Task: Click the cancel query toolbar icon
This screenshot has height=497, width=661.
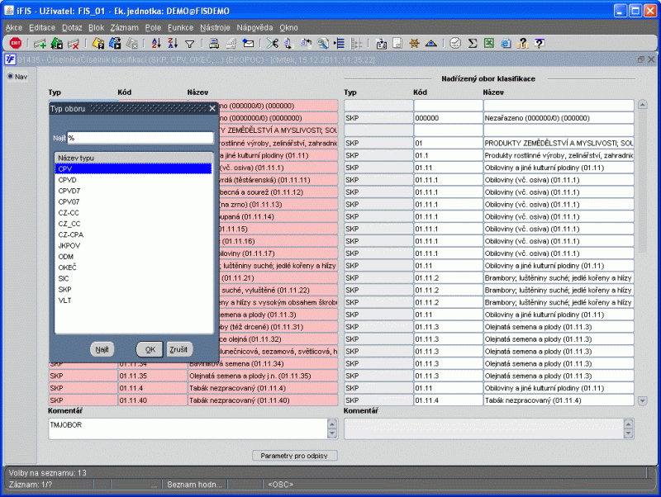Action: point(132,44)
